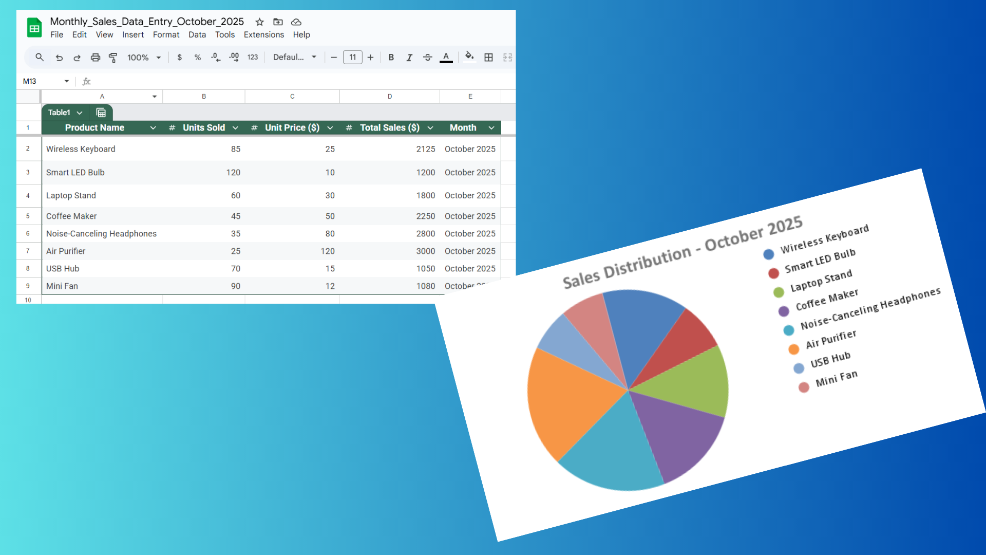Viewport: 986px width, 555px height.
Task: Open the Format menu
Action: tap(166, 34)
